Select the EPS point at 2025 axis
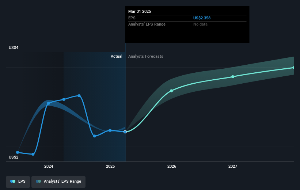This screenshot has width=300, height=190. coord(110,130)
